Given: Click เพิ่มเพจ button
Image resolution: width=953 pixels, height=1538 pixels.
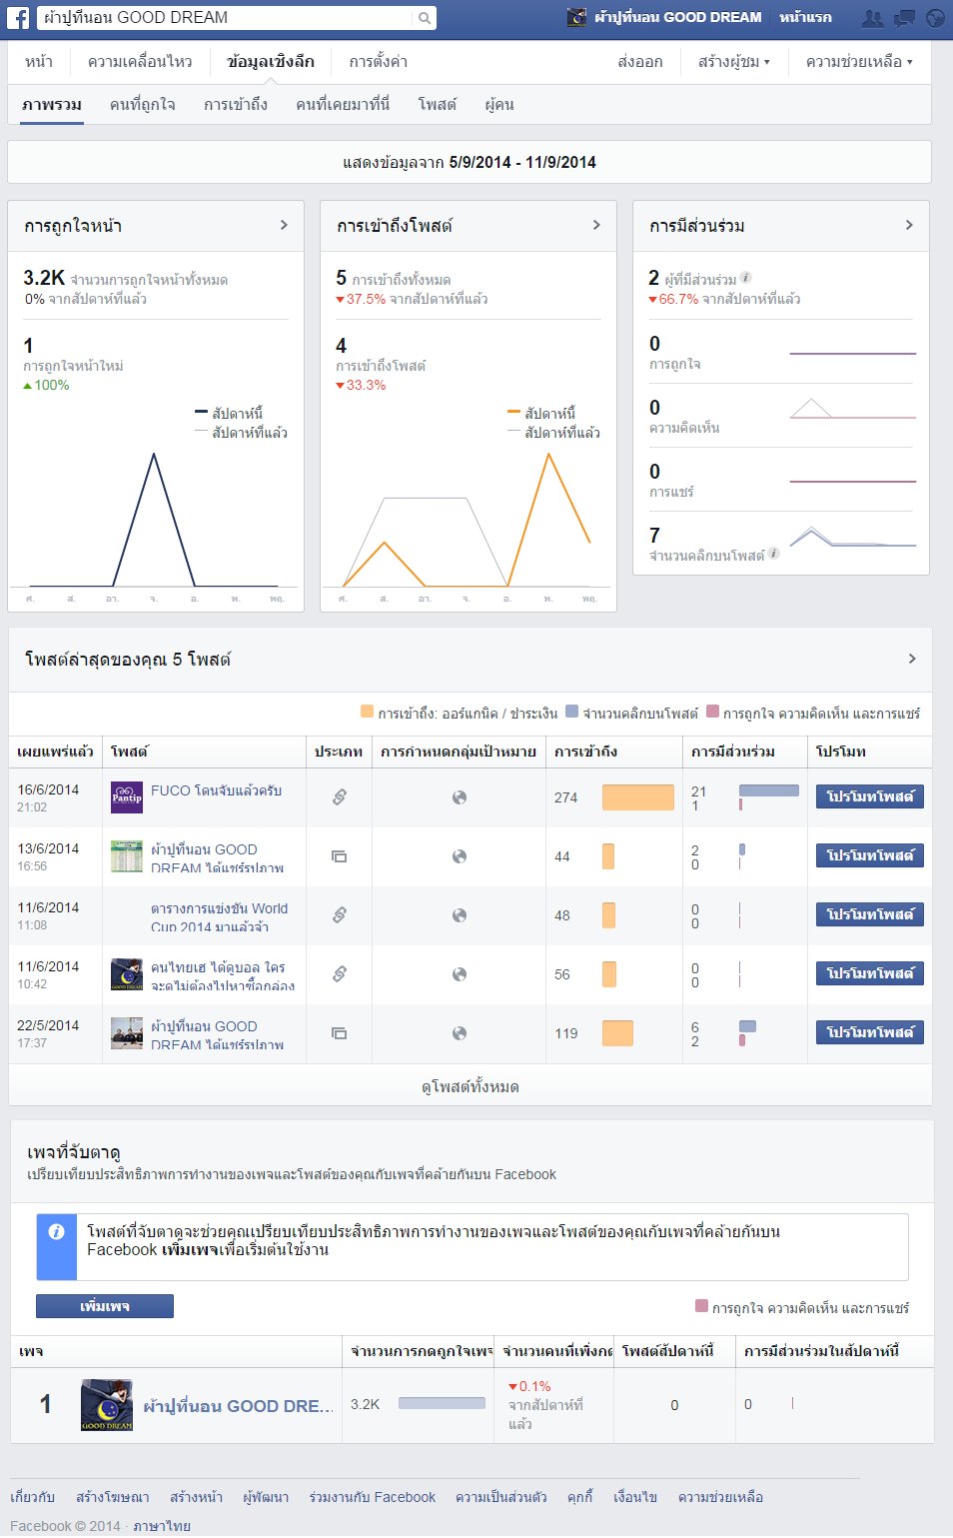Looking at the screenshot, I should tap(105, 1306).
